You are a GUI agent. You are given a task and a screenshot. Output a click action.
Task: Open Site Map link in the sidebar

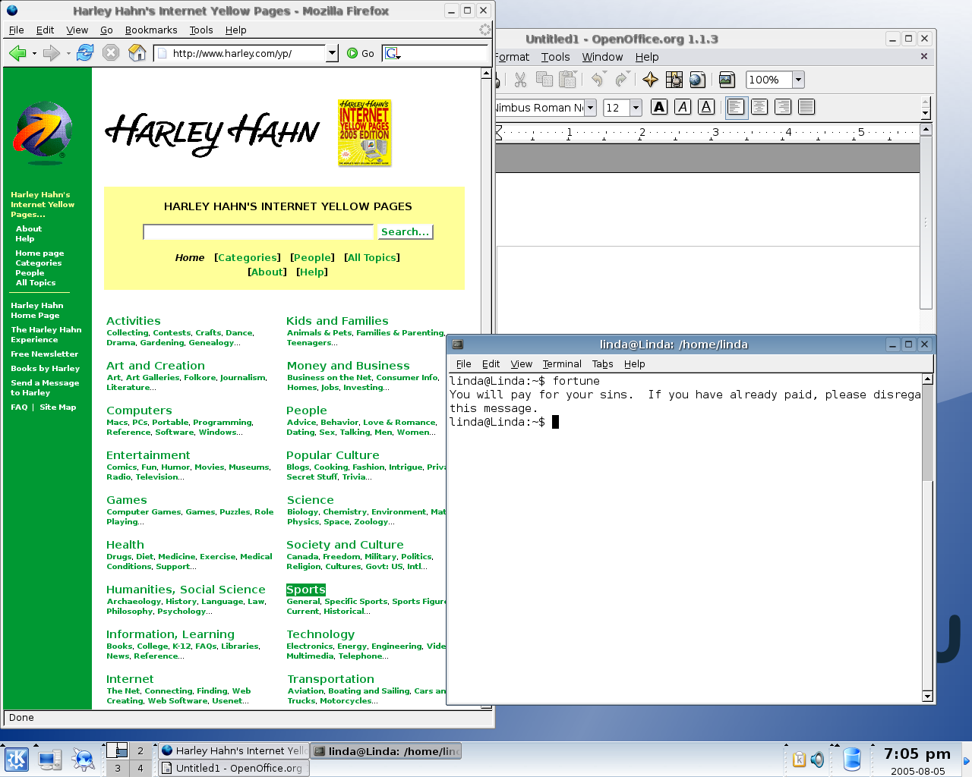(x=58, y=407)
